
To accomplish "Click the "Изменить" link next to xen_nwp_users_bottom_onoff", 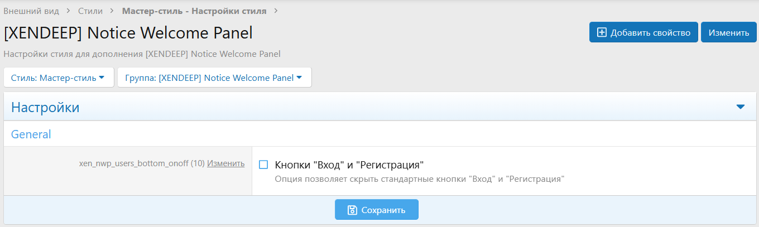I will coord(225,163).
